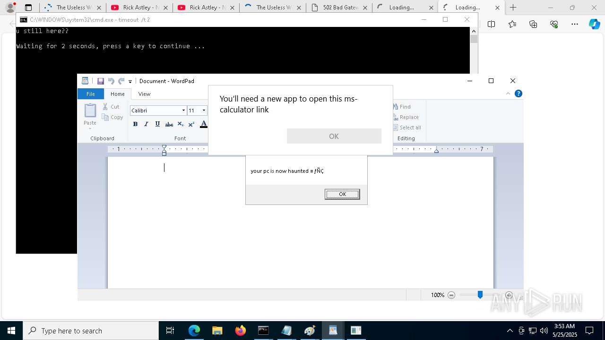This screenshot has height=340, width=605.
Task: Toggle Strikethrough formatting
Action: point(169,124)
